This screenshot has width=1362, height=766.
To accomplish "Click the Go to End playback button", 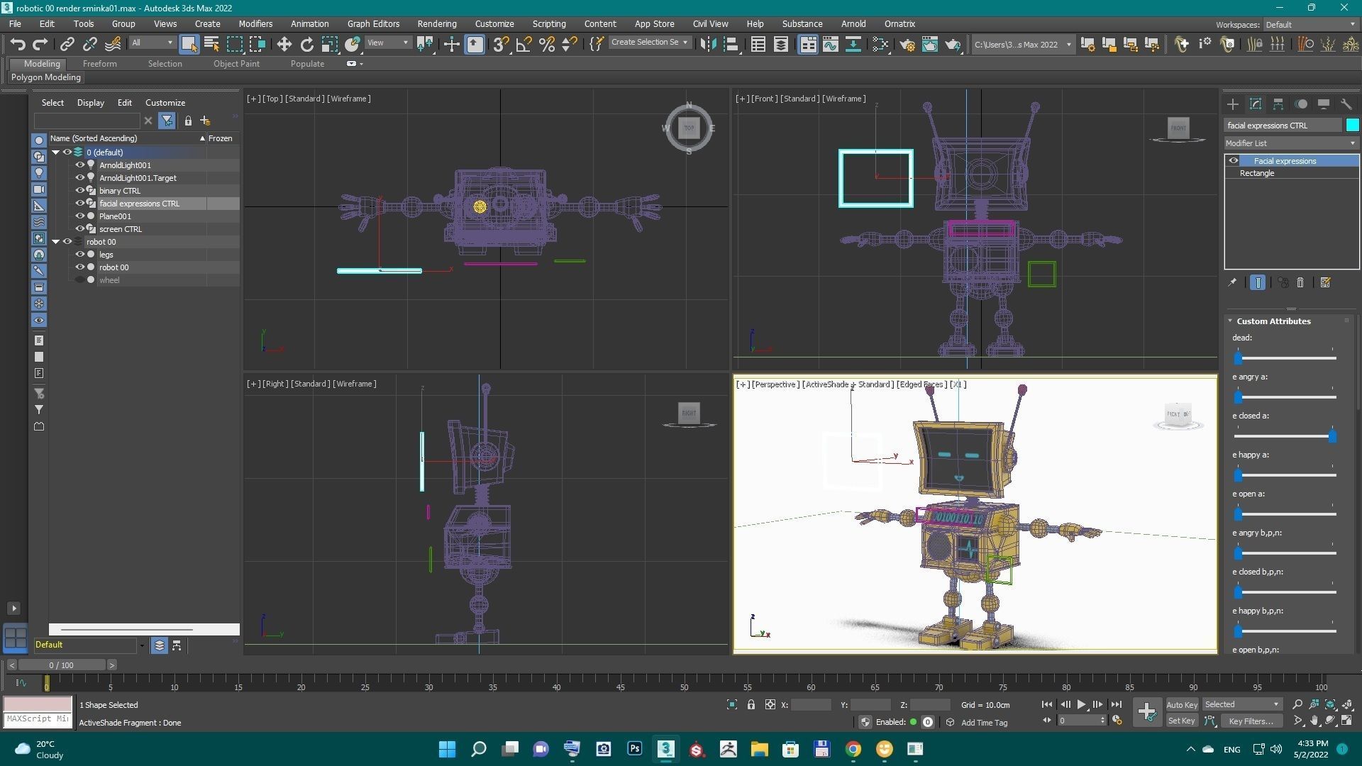I will pos(1116,704).
